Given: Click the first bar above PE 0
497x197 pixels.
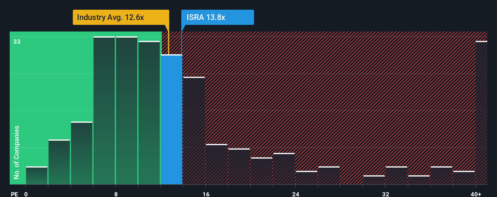Looking at the screenshot, I should 37,175.
